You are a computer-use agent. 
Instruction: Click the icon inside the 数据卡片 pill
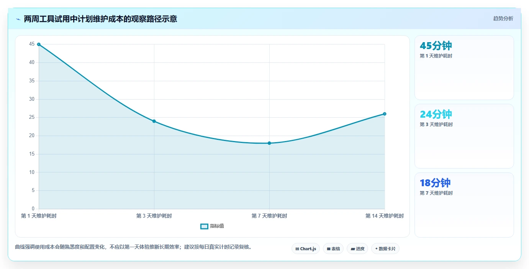[x=377, y=249]
